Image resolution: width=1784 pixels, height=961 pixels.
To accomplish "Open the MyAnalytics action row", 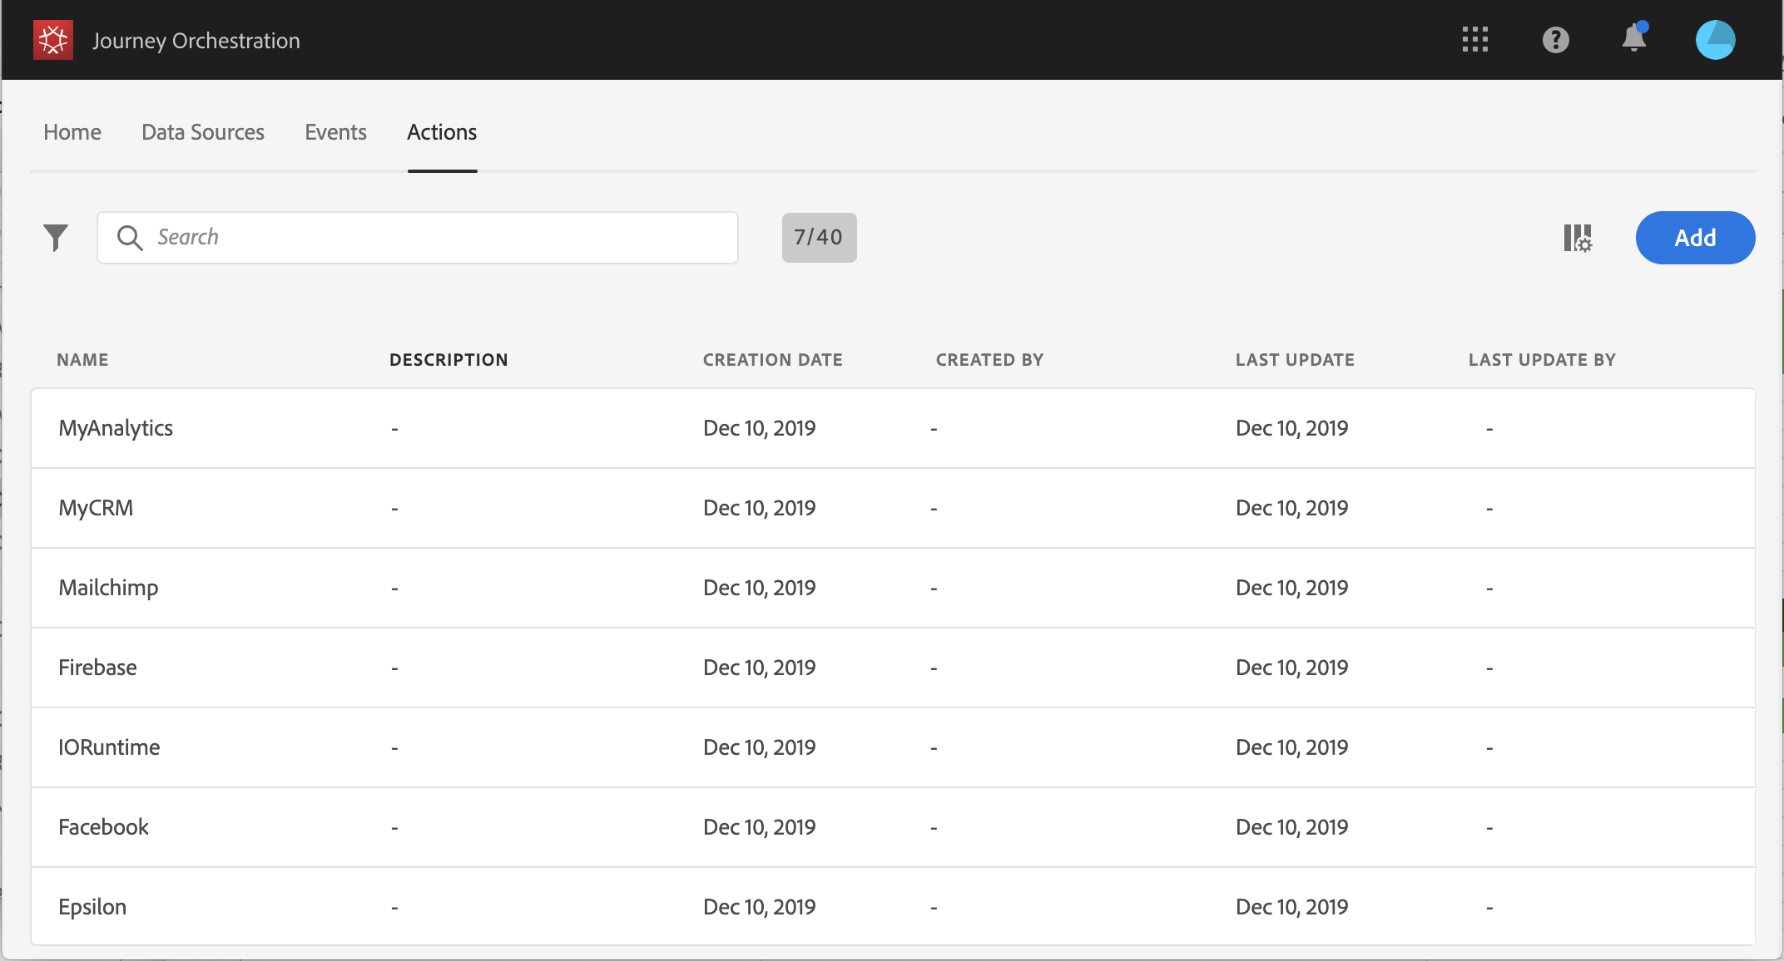I will (x=116, y=428).
